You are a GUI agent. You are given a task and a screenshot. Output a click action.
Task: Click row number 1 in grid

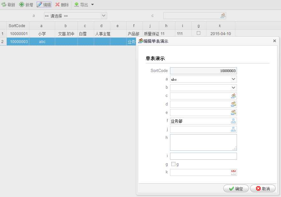coord(3,34)
